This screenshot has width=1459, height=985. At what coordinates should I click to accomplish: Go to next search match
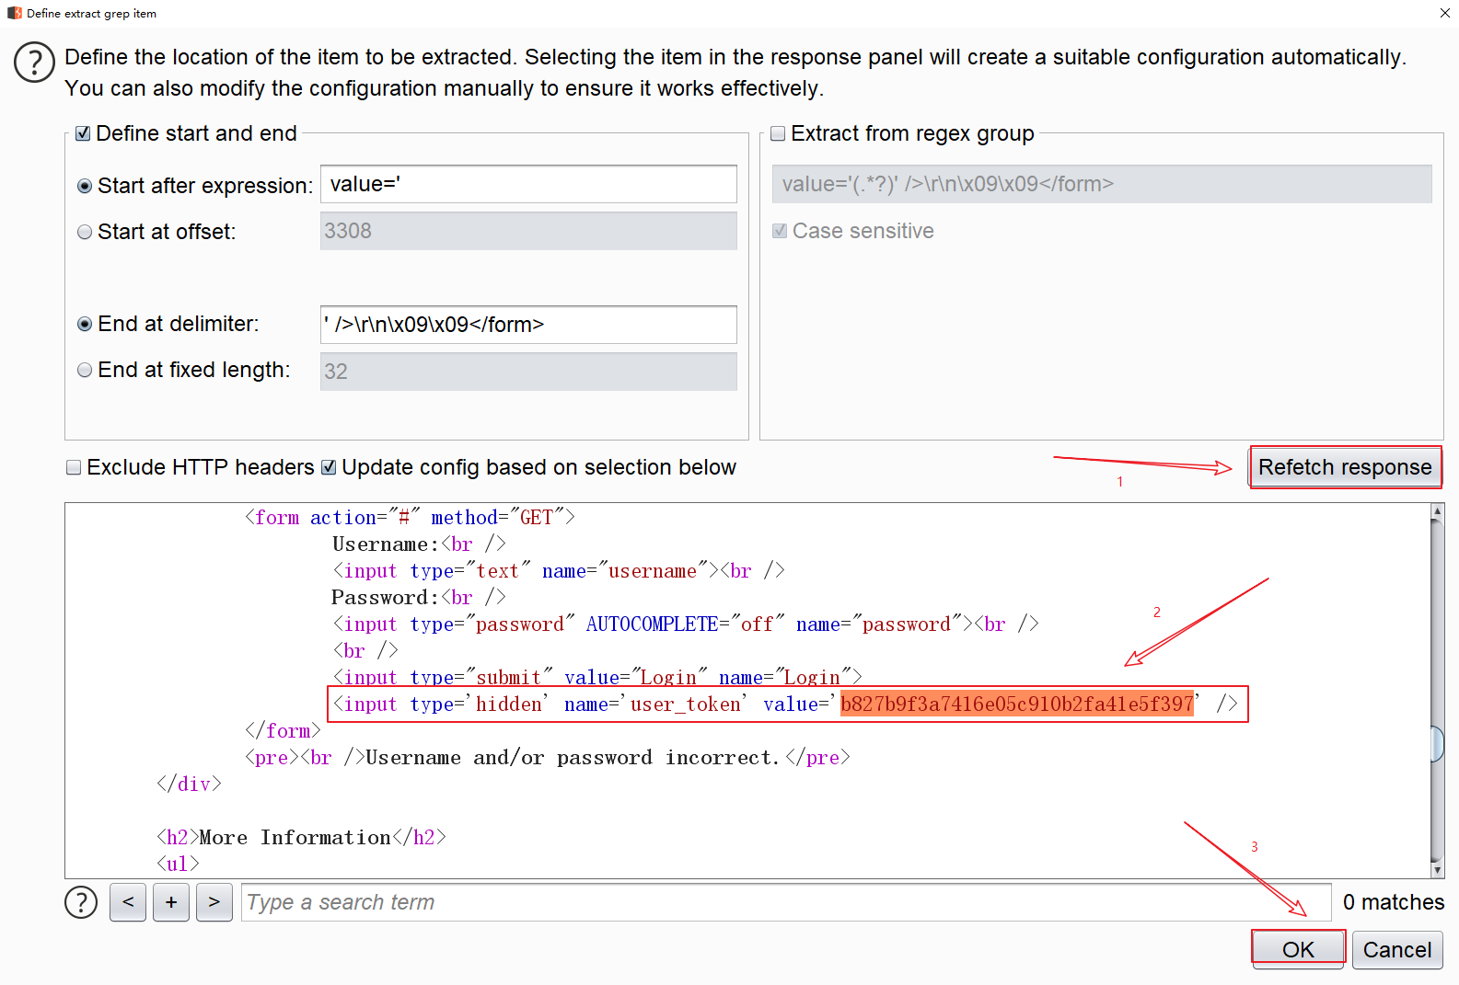214,902
